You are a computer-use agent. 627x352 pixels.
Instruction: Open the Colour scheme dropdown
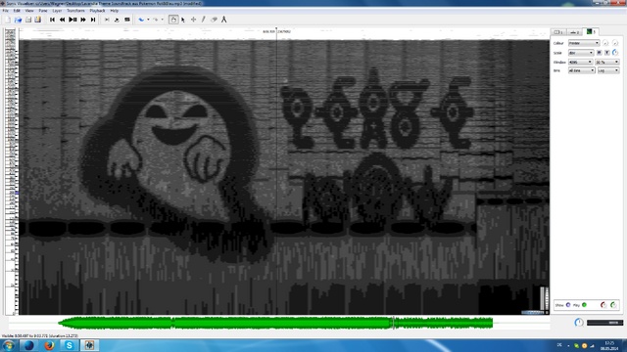584,43
